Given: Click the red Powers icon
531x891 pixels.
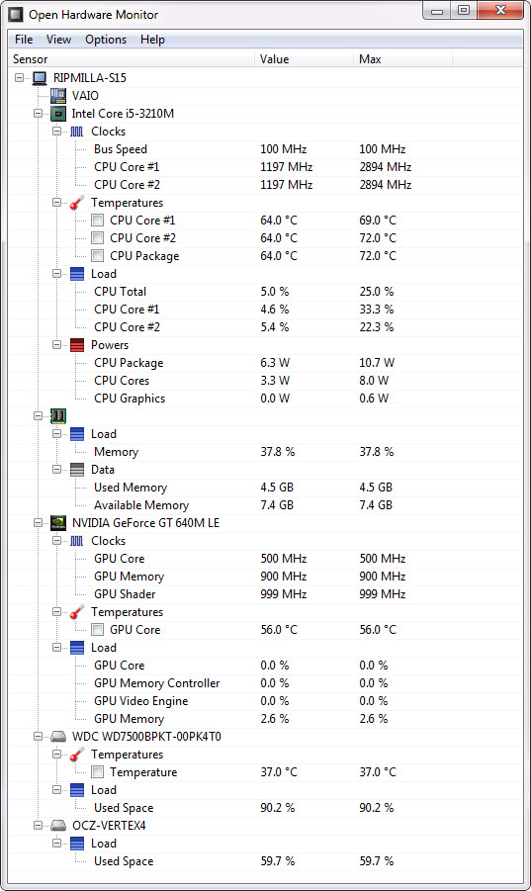Looking at the screenshot, I should coord(77,345).
